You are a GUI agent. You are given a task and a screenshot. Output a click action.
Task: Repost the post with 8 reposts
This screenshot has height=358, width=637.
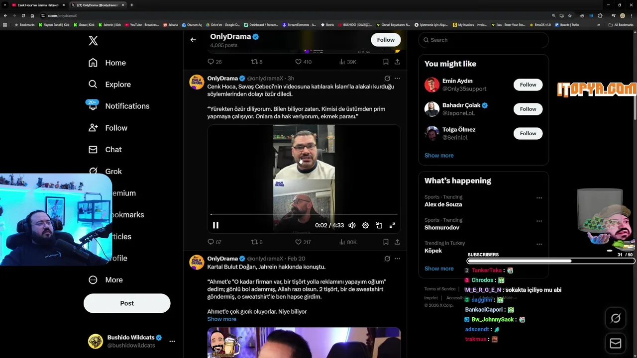pos(257,62)
